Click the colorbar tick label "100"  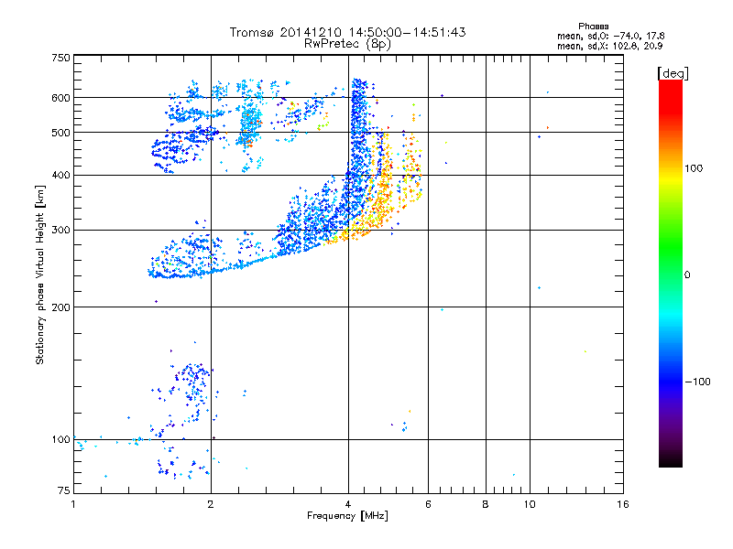point(694,168)
